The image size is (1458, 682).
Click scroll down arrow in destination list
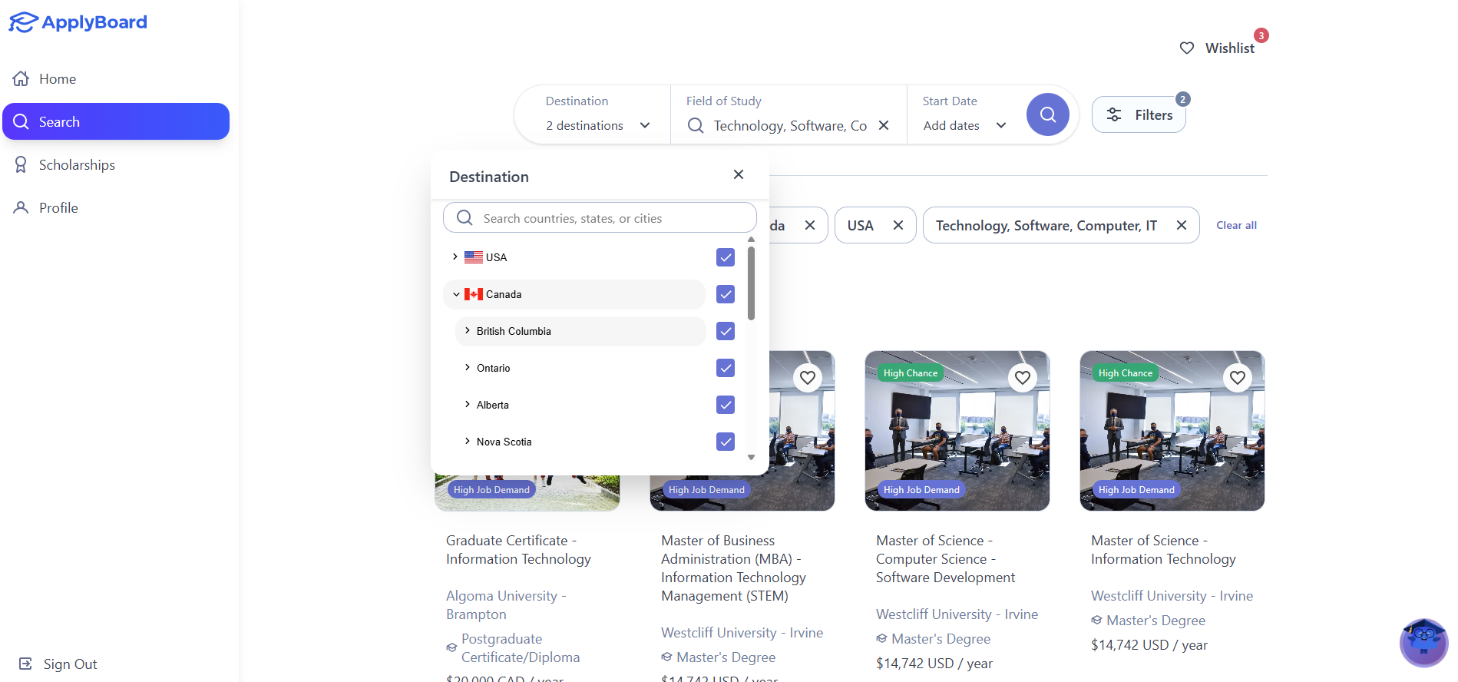751,457
